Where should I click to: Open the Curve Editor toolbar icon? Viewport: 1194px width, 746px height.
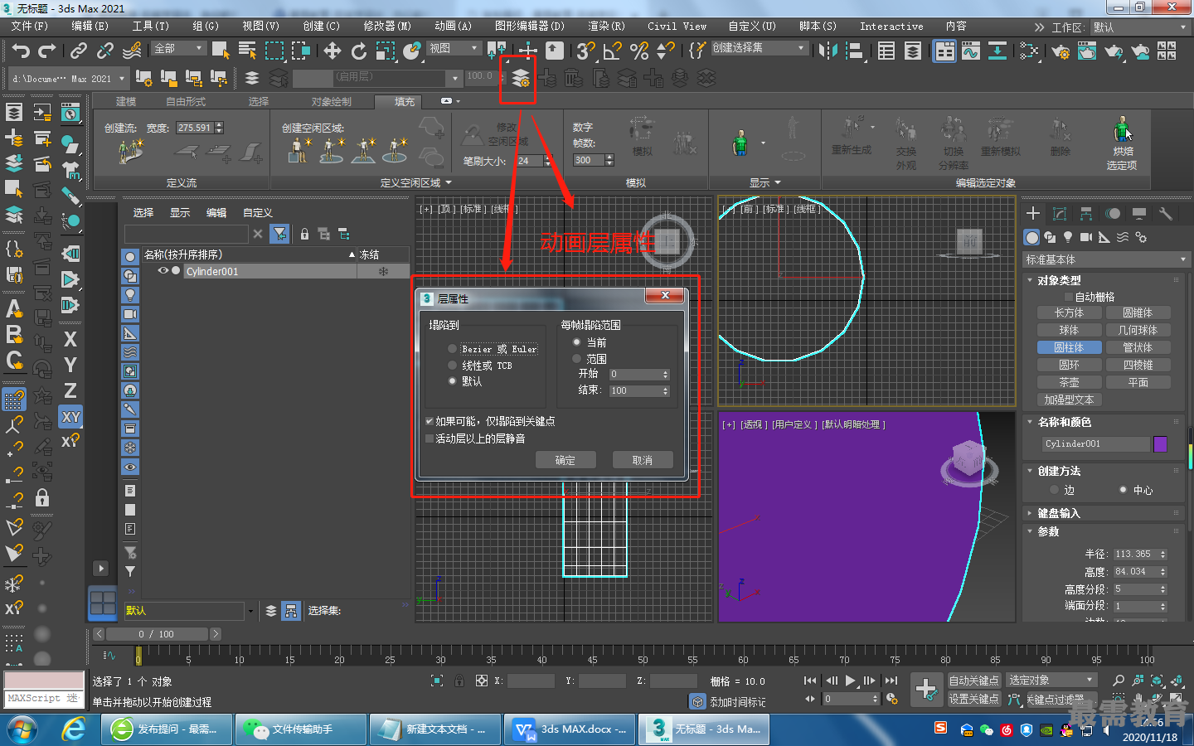click(971, 51)
